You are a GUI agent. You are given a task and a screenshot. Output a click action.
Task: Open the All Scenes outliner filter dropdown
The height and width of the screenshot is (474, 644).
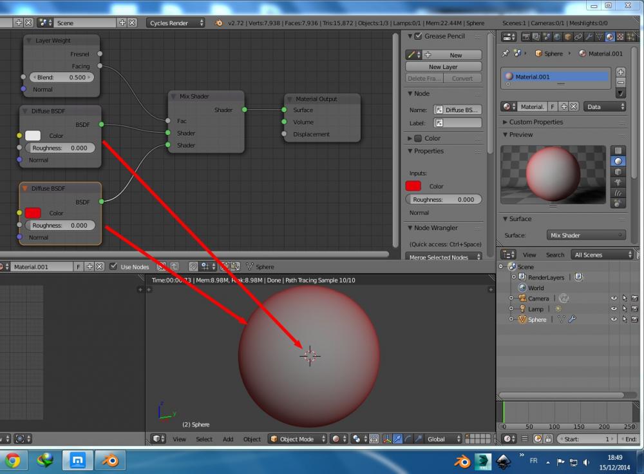[x=603, y=255]
